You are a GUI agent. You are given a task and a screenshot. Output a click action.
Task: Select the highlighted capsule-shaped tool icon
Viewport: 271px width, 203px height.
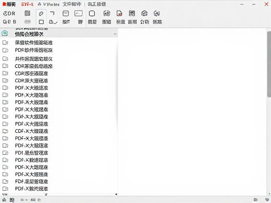(x=41, y=14)
